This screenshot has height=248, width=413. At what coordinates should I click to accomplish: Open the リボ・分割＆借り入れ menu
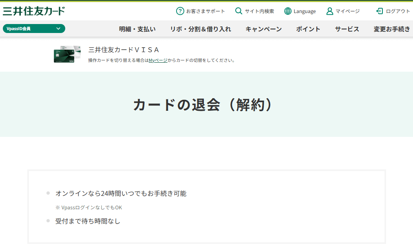(201, 29)
